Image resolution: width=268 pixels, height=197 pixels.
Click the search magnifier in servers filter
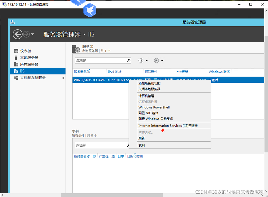(x=129, y=61)
